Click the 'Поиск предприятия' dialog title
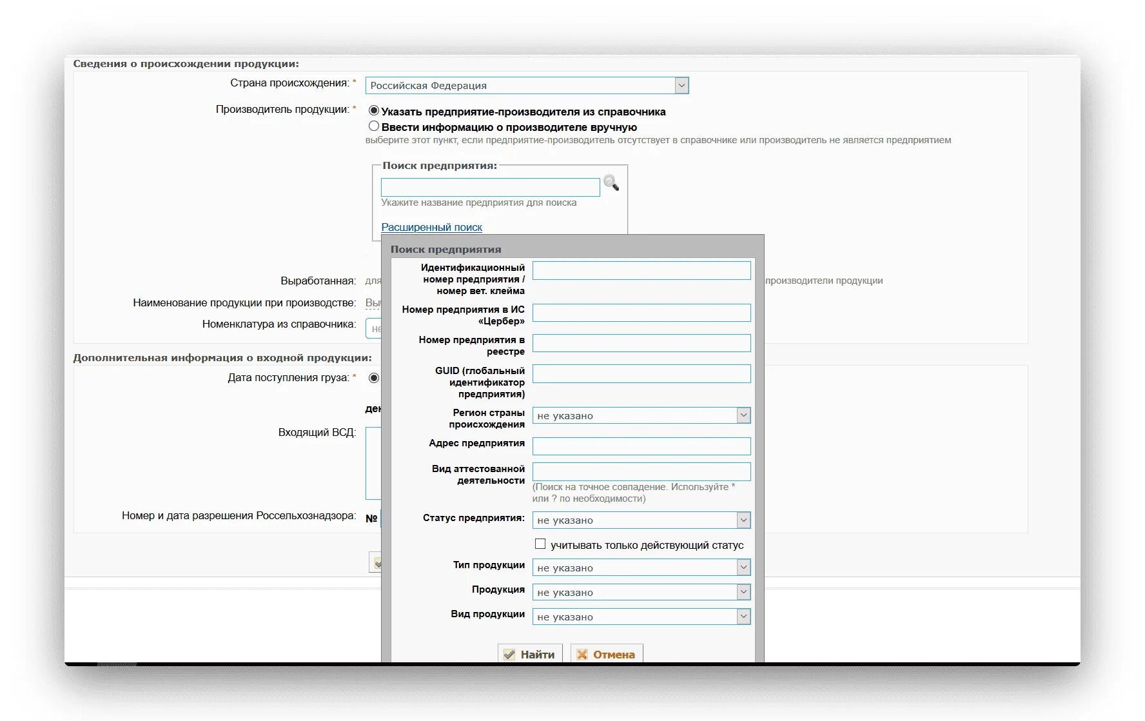Screen dimensions: 1145x721 (x=445, y=250)
